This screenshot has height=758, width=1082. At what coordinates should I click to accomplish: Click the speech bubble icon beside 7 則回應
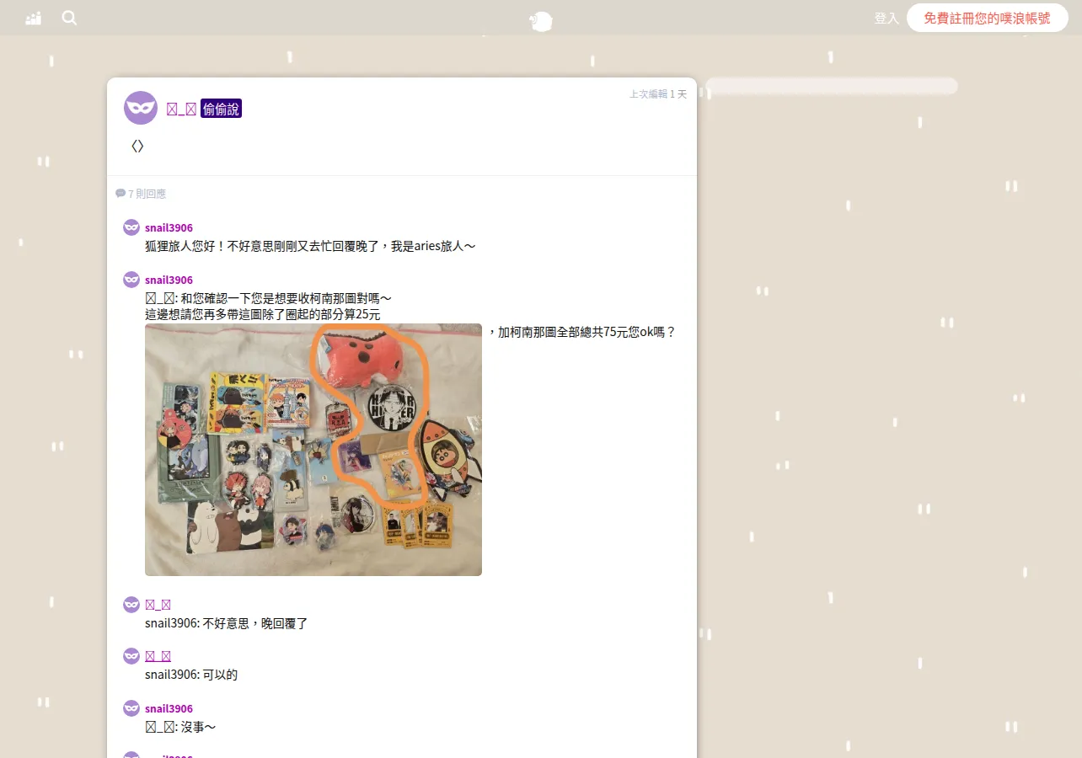(x=121, y=194)
